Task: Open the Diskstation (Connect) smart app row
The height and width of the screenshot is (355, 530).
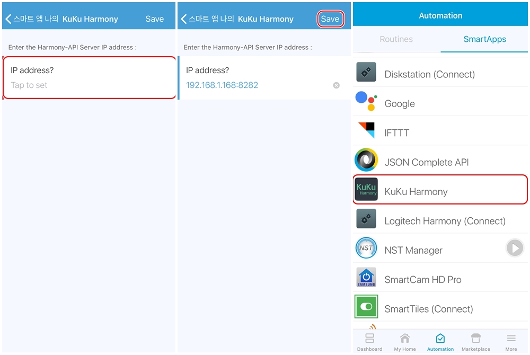Action: click(440, 72)
